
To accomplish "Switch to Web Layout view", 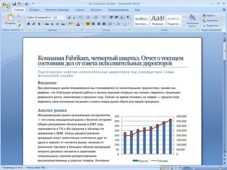I will (171, 168).
